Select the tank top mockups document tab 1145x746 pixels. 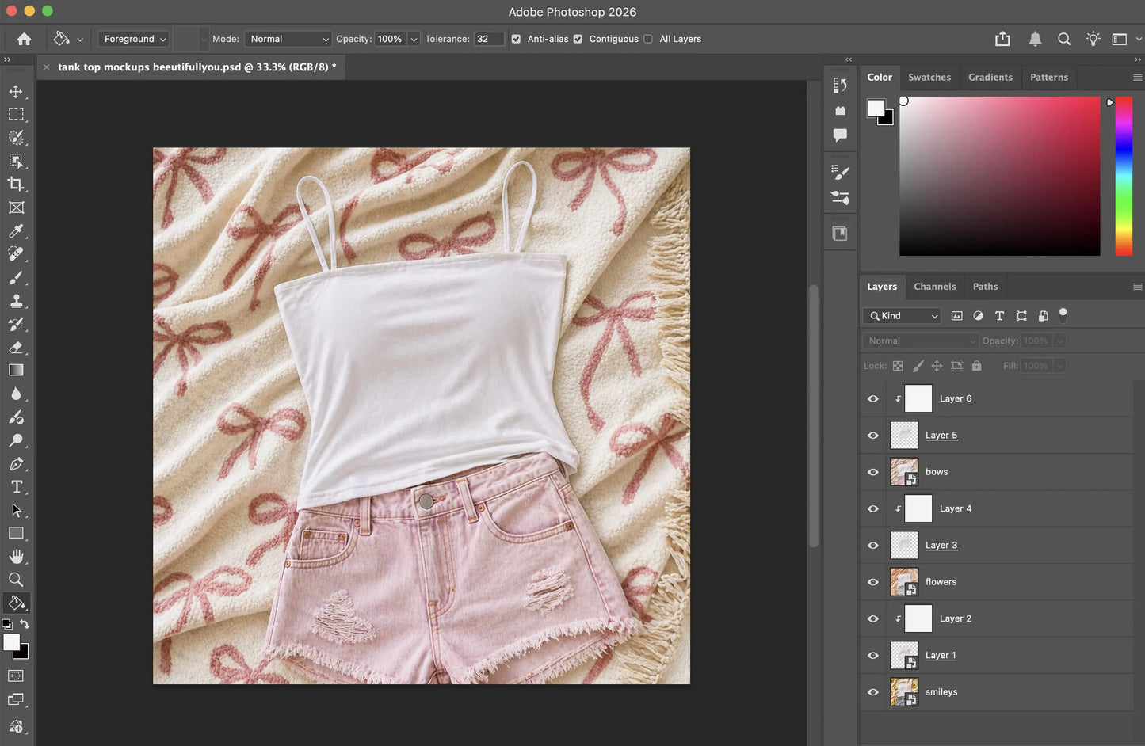pos(197,67)
